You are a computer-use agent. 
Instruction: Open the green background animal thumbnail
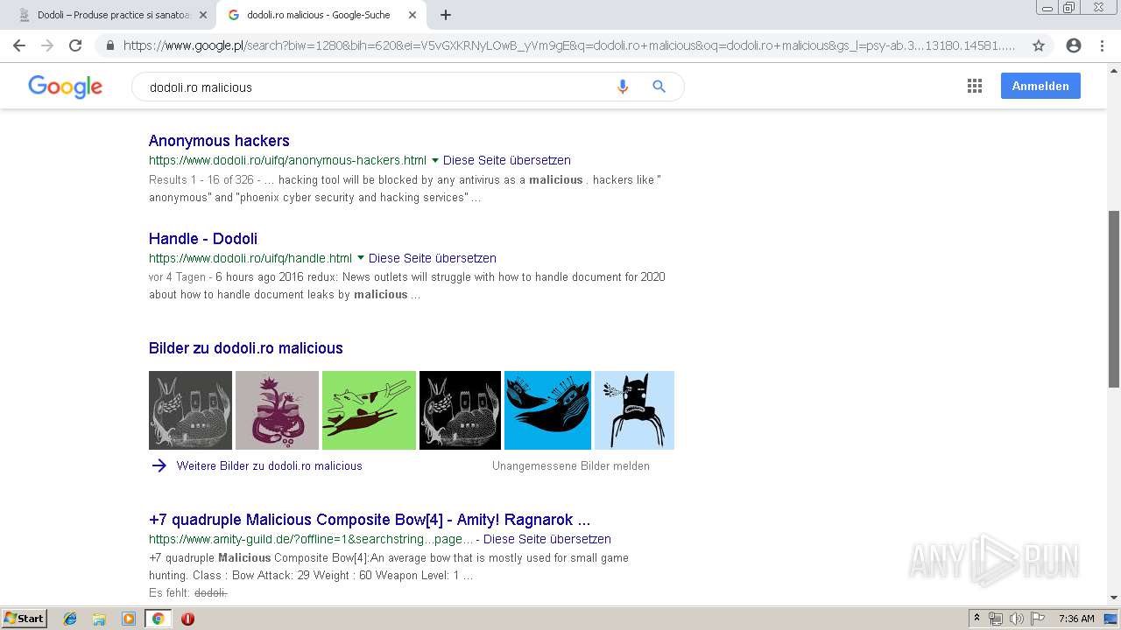coord(369,410)
